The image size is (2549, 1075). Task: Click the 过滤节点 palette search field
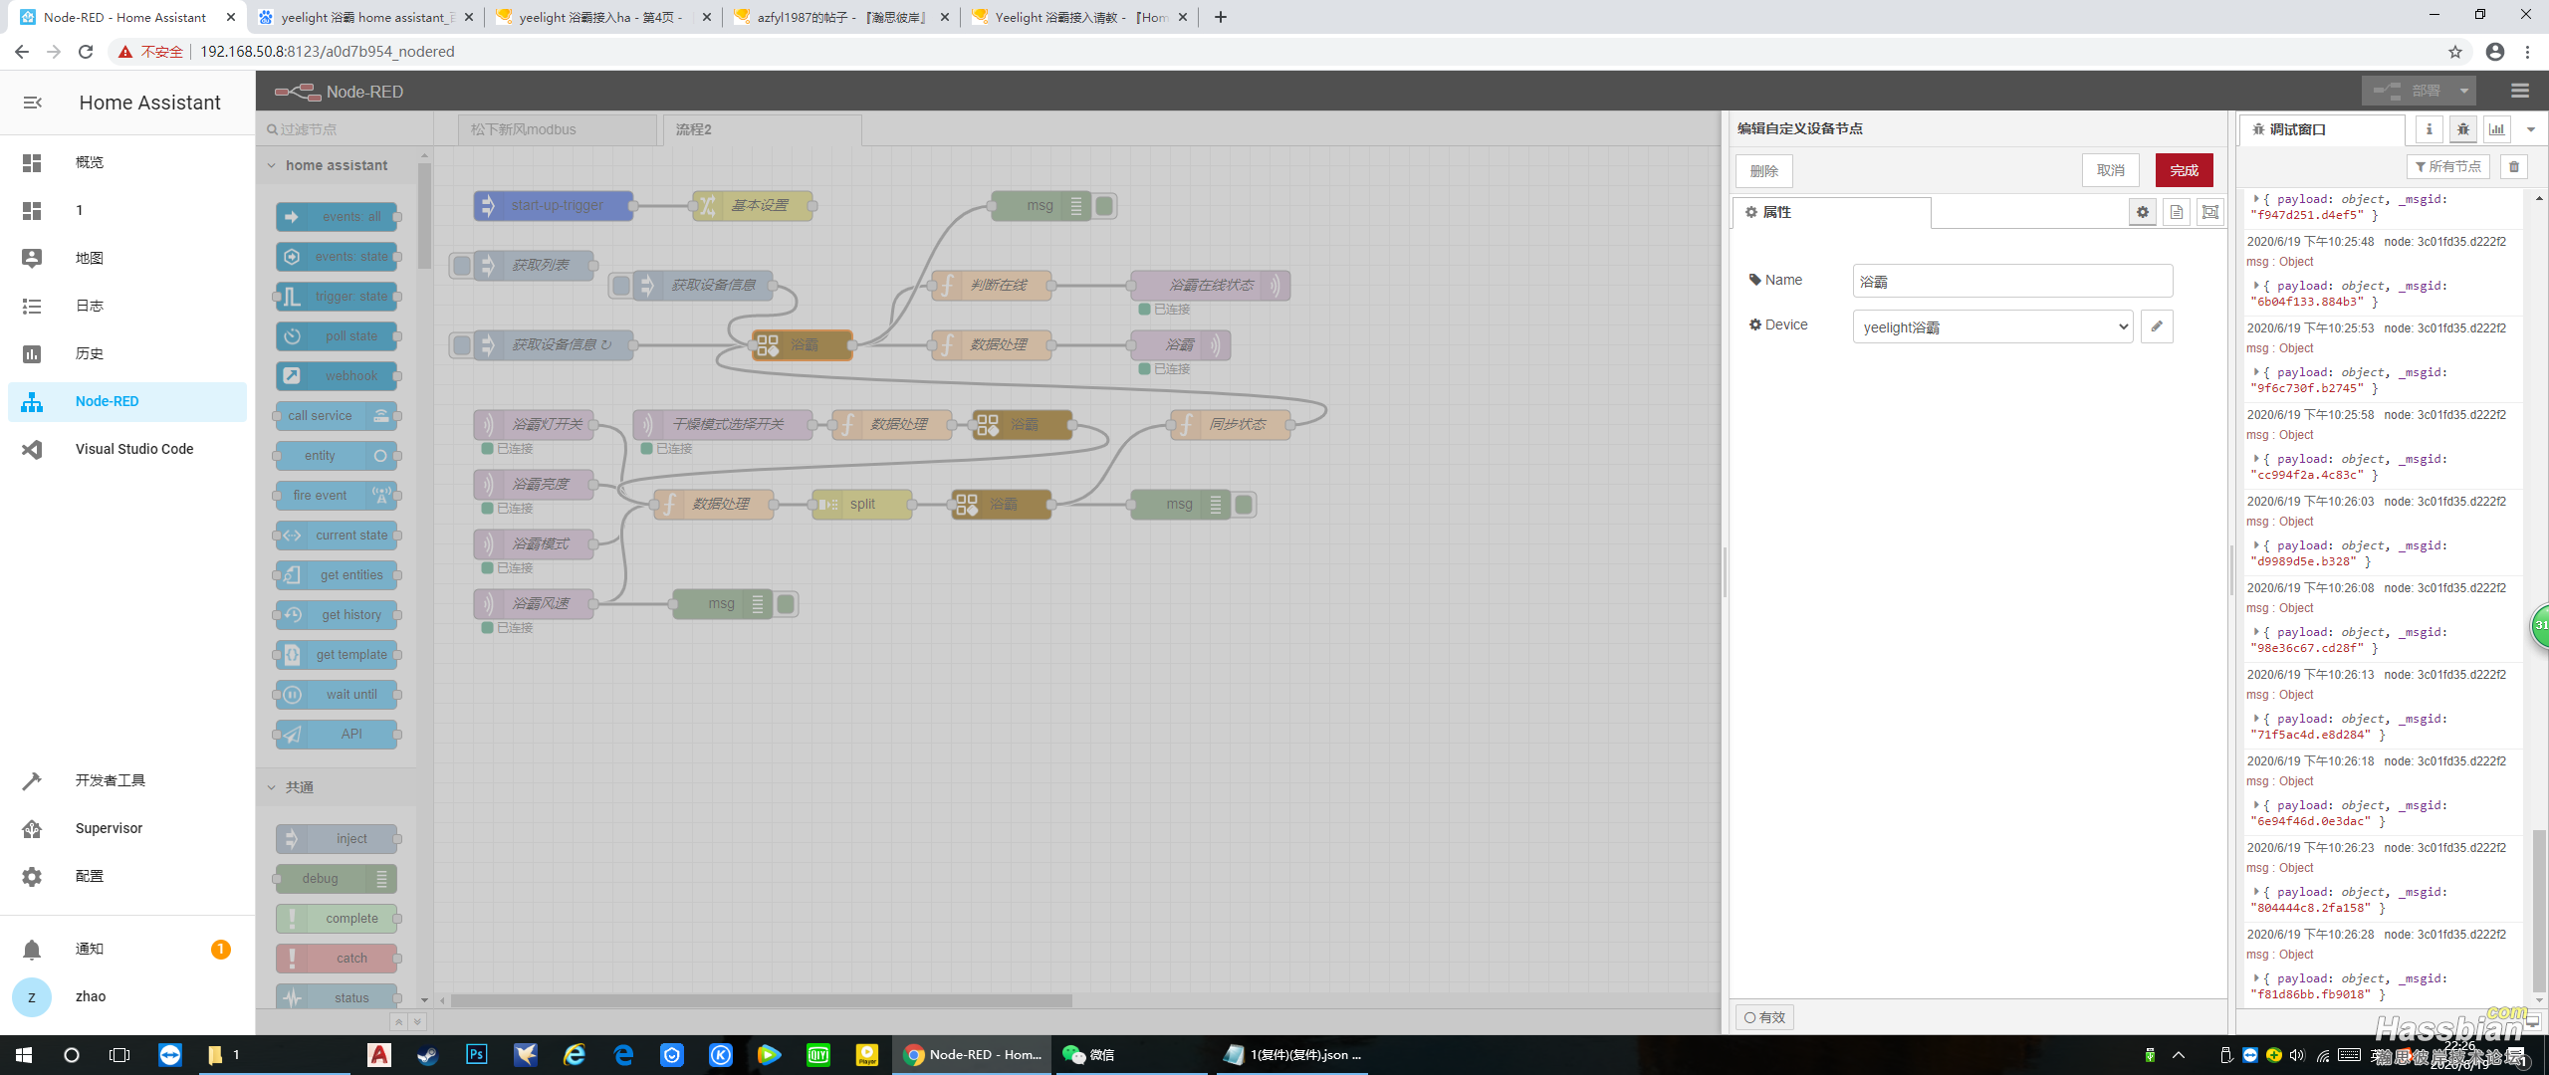[345, 129]
